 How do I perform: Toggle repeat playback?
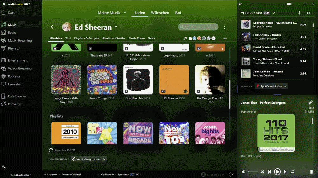click(293, 172)
